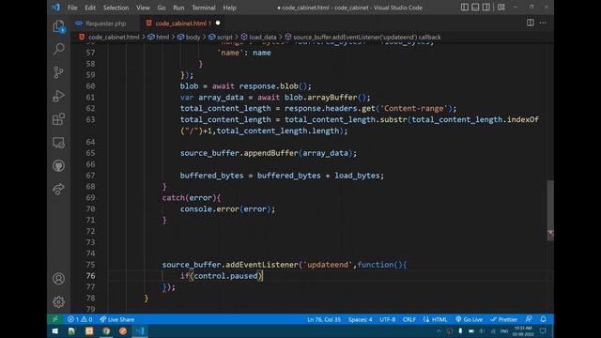The width and height of the screenshot is (601, 338).
Task: Toggle the Secondary Side Bar layout button
Action: click(486, 8)
